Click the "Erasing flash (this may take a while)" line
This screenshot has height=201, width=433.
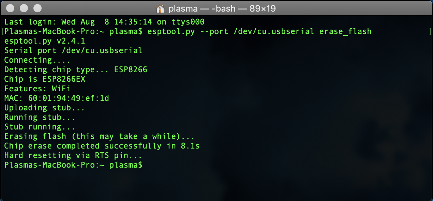point(99,137)
